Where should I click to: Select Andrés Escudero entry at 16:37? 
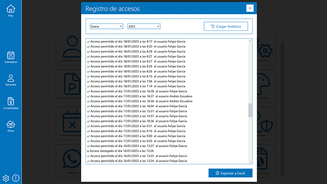tap(139, 96)
